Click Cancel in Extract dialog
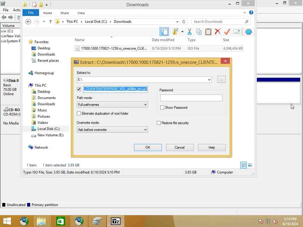This screenshot has height=227, width=303. tap(180, 147)
